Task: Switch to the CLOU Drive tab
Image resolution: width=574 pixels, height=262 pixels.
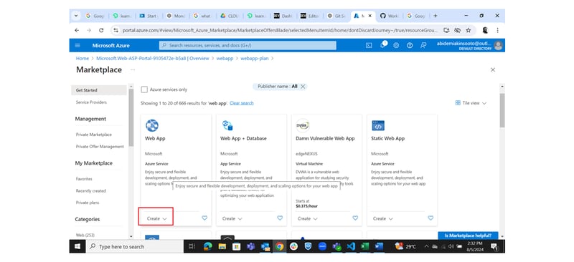Action: tap(230, 16)
